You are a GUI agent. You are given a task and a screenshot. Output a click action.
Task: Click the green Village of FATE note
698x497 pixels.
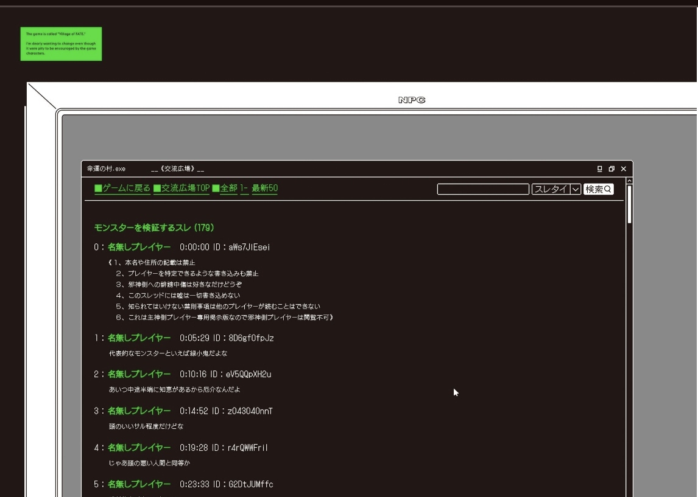tap(61, 44)
